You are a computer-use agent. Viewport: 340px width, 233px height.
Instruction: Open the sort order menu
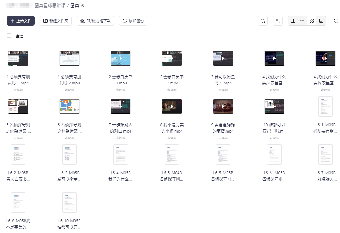[277, 21]
